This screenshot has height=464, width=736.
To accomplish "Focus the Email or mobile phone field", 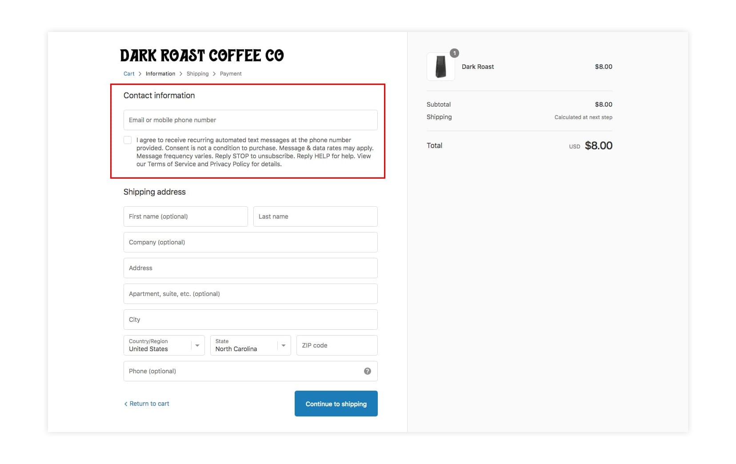I will coord(250,120).
